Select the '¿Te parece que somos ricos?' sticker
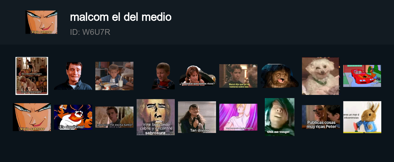This screenshot has height=162, width=394. 197,76
